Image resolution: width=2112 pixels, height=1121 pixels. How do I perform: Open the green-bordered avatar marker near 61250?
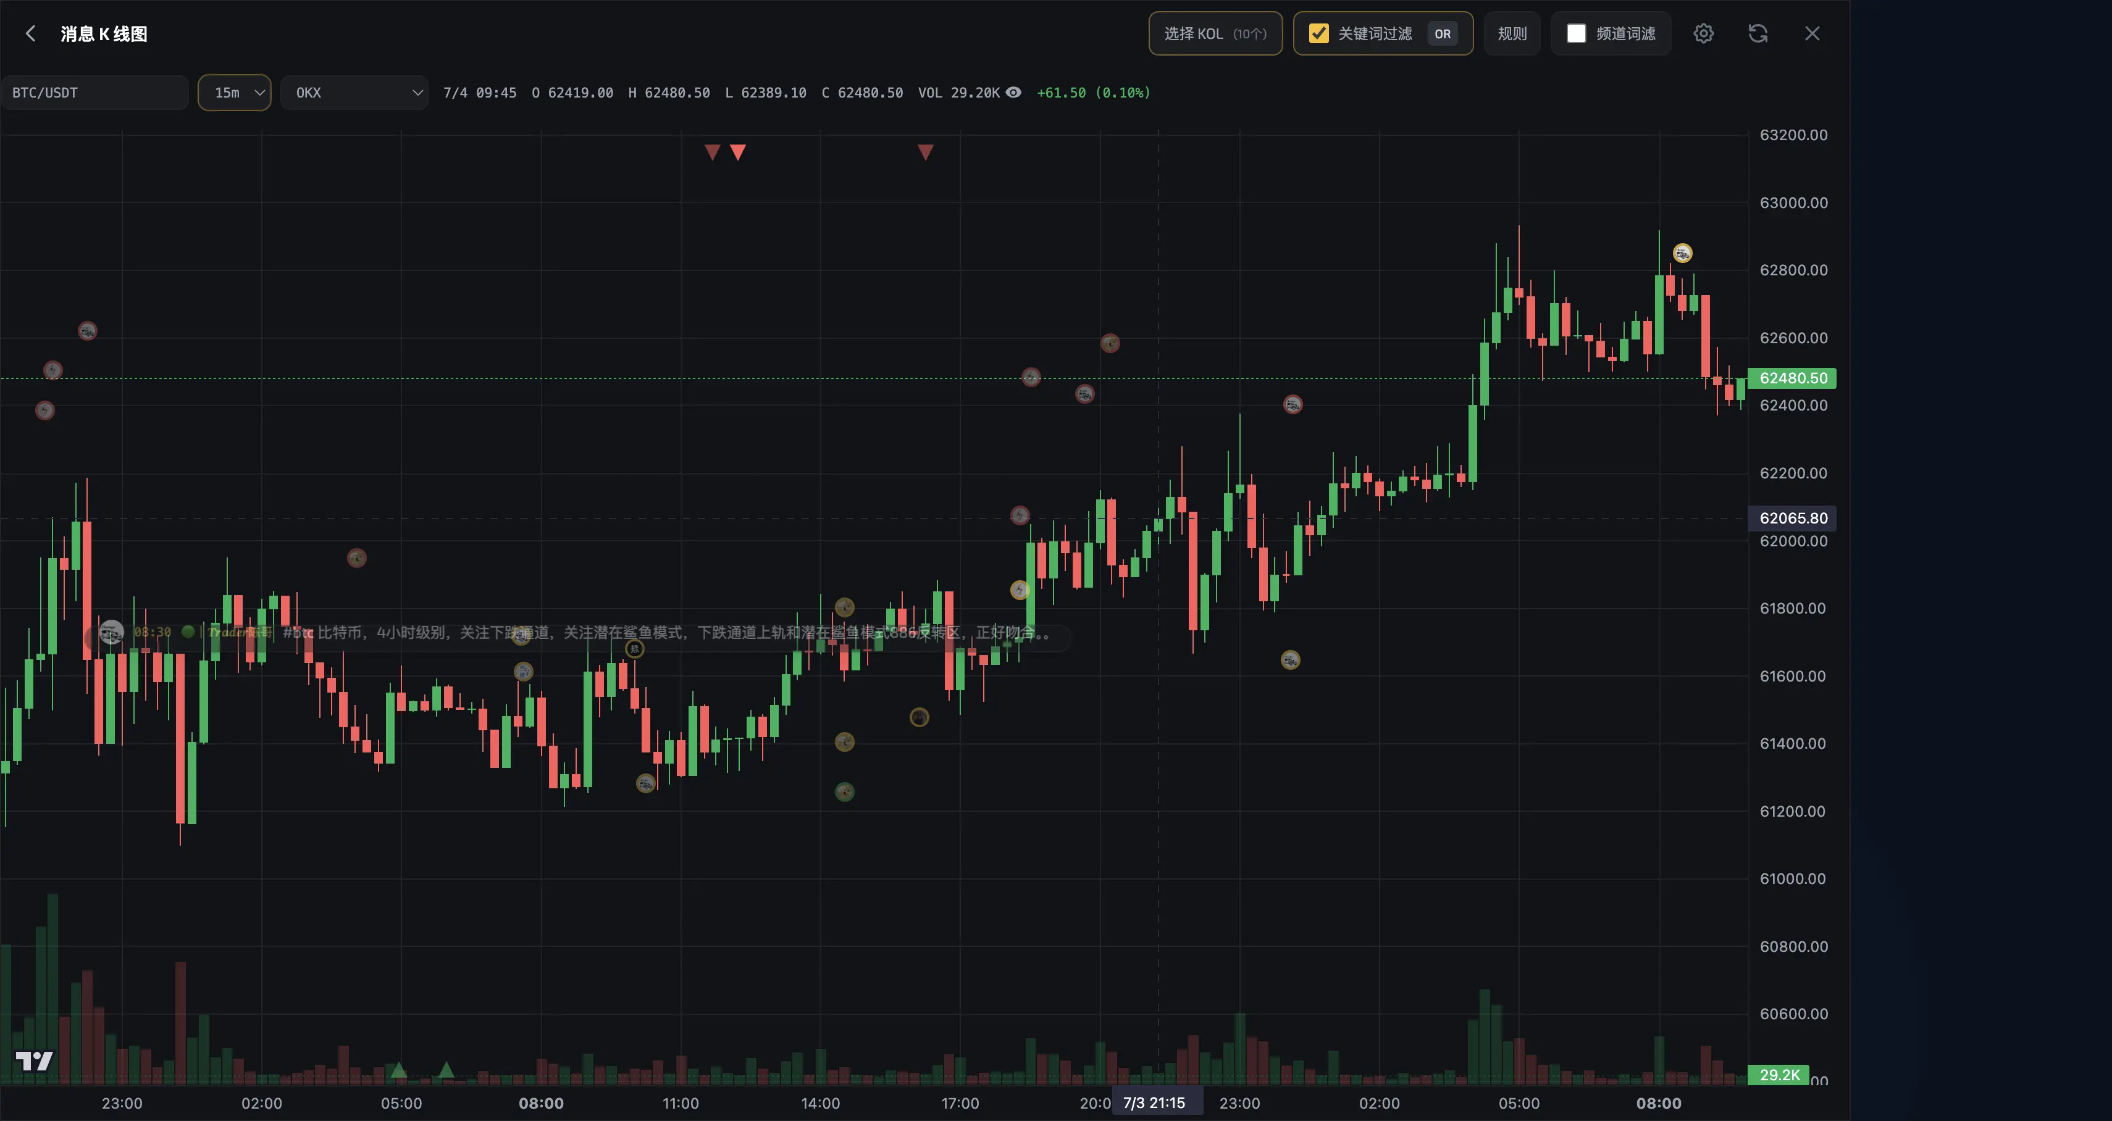tap(844, 793)
